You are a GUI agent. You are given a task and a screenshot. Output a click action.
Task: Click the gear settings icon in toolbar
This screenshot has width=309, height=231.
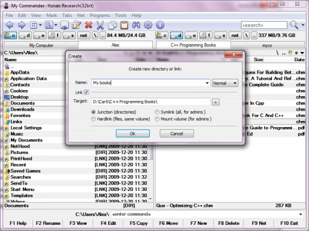[148, 25]
